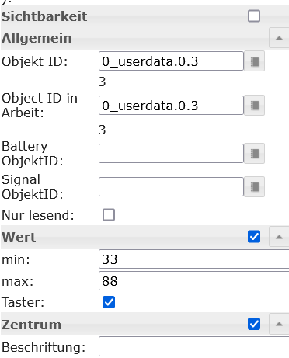Image resolution: width=289 pixels, height=358 pixels.
Task: Click the min value field
Action: [194, 259]
